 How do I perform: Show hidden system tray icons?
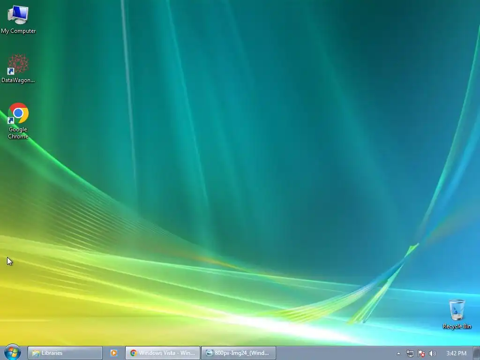(398, 353)
